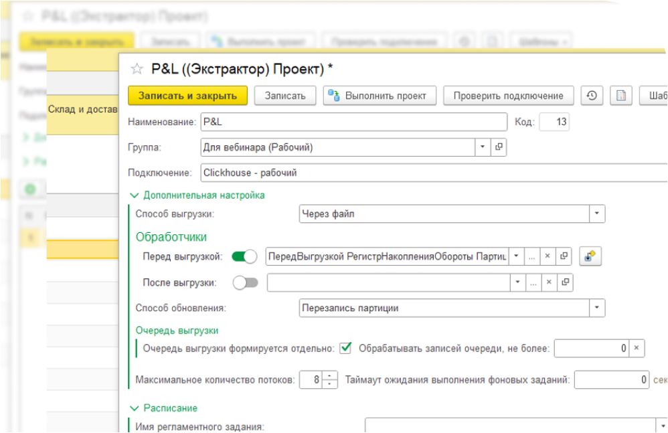Open history via the clock icon

click(591, 96)
